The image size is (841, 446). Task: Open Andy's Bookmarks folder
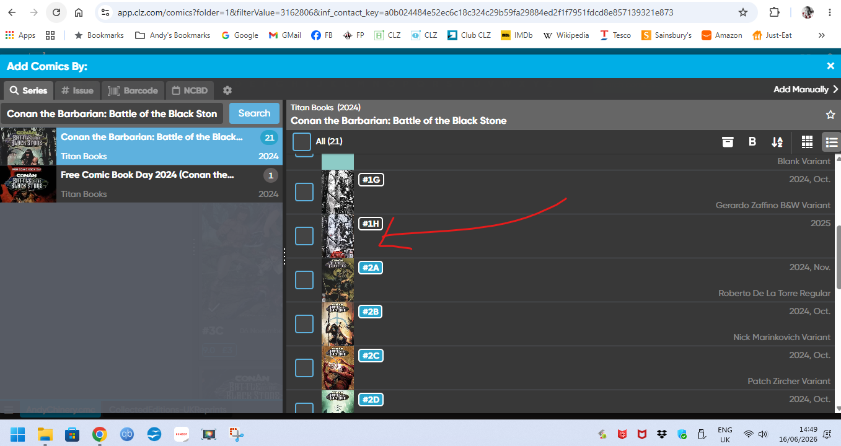(x=172, y=35)
